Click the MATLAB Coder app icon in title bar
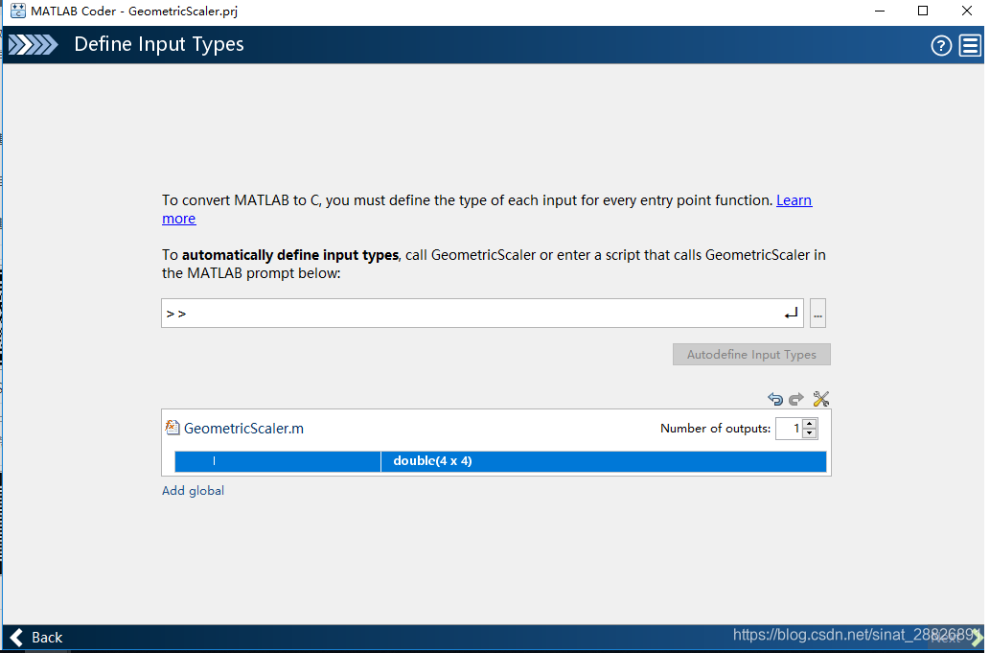990x653 pixels. 17,11
